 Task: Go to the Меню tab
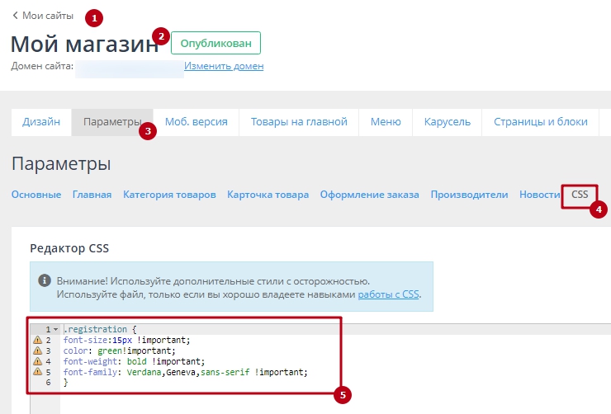click(x=386, y=122)
